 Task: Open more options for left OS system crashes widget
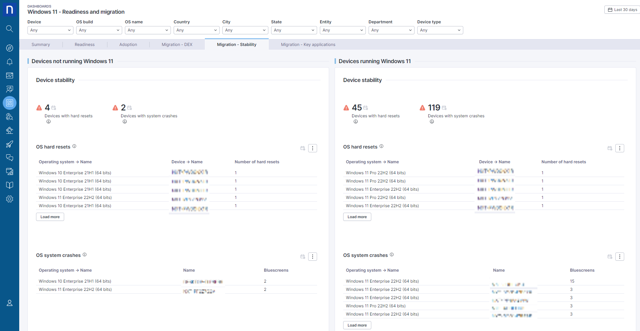[x=313, y=257]
